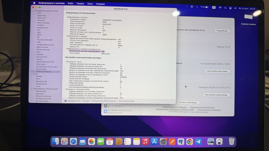Open the Окно menu
The height and width of the screenshot is (151, 269).
(90, 4)
